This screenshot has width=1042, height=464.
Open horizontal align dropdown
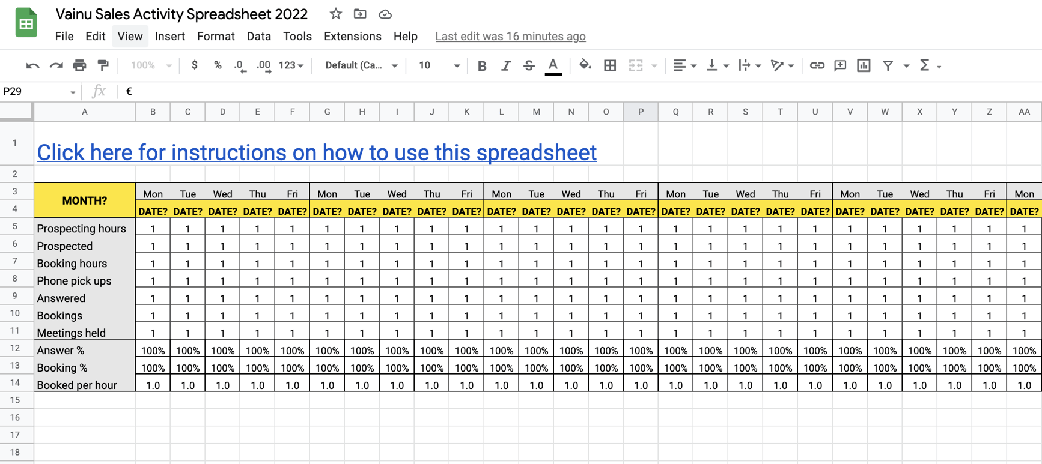click(x=684, y=65)
